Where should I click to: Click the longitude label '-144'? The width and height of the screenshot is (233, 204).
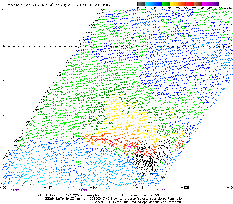[94, 187]
